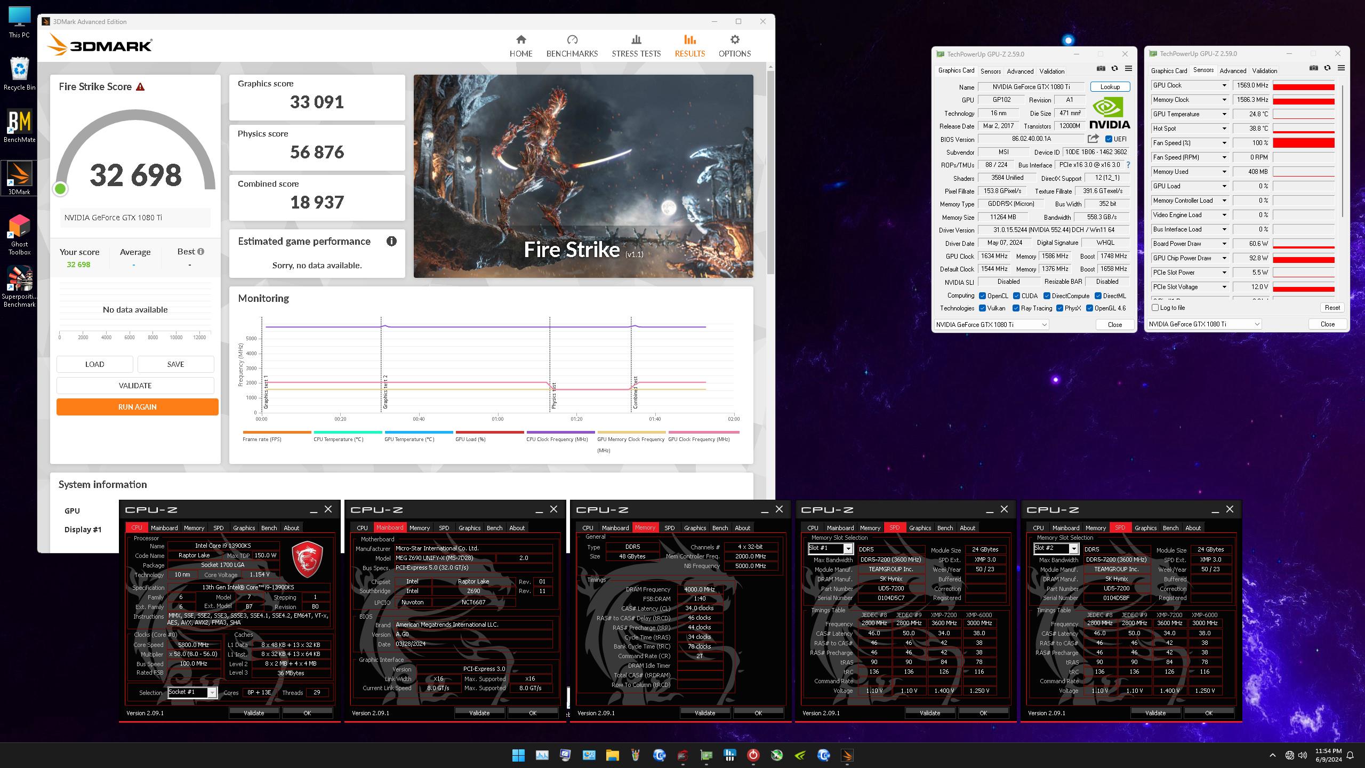Screen dimensions: 1365x768
Task: Click the Fire Strike benchmark preview image
Action: pos(583,176)
